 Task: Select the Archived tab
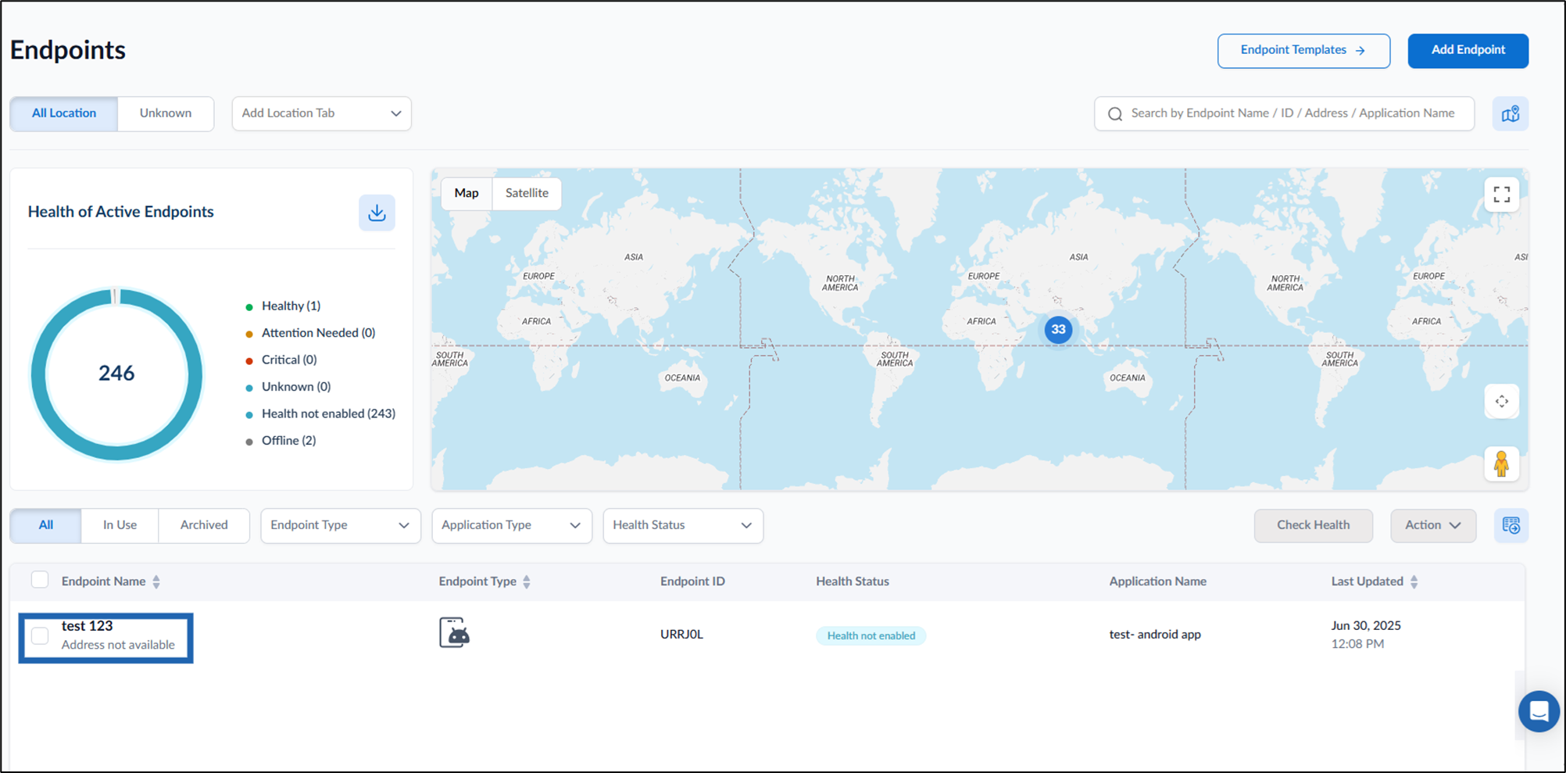pyautogui.click(x=204, y=525)
